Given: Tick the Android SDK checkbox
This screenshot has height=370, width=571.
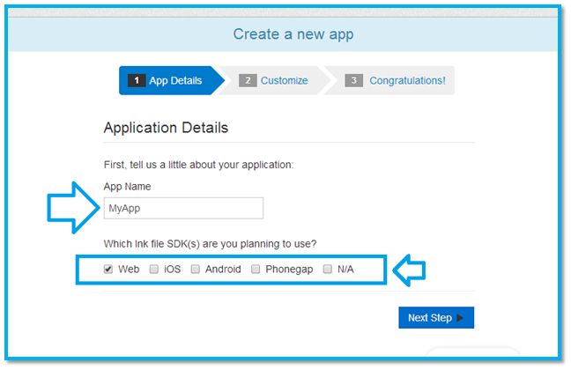Looking at the screenshot, I should pyautogui.click(x=196, y=270).
